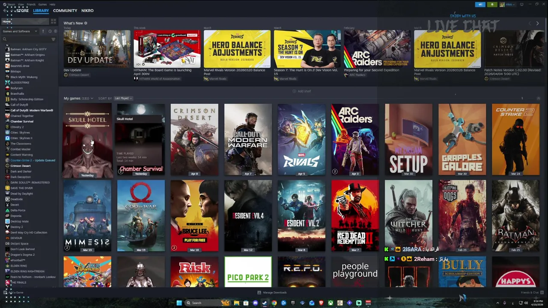Open the collections grid view icon
The height and width of the screenshot is (308, 548).
point(54,21)
